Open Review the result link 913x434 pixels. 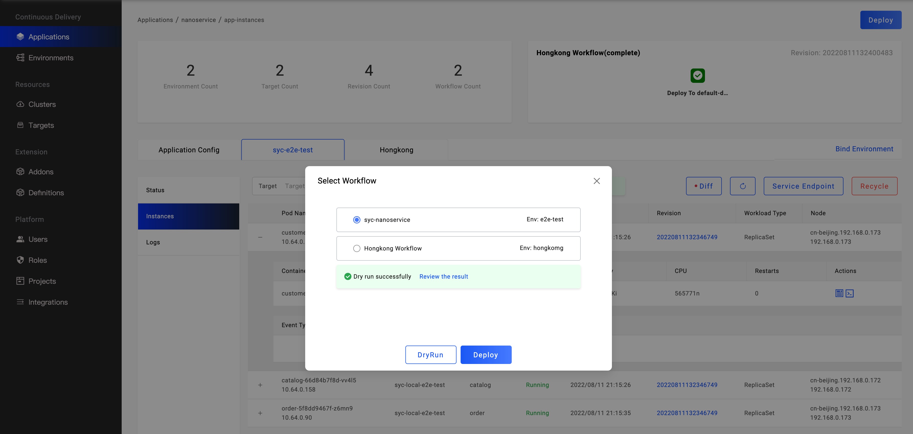point(443,276)
